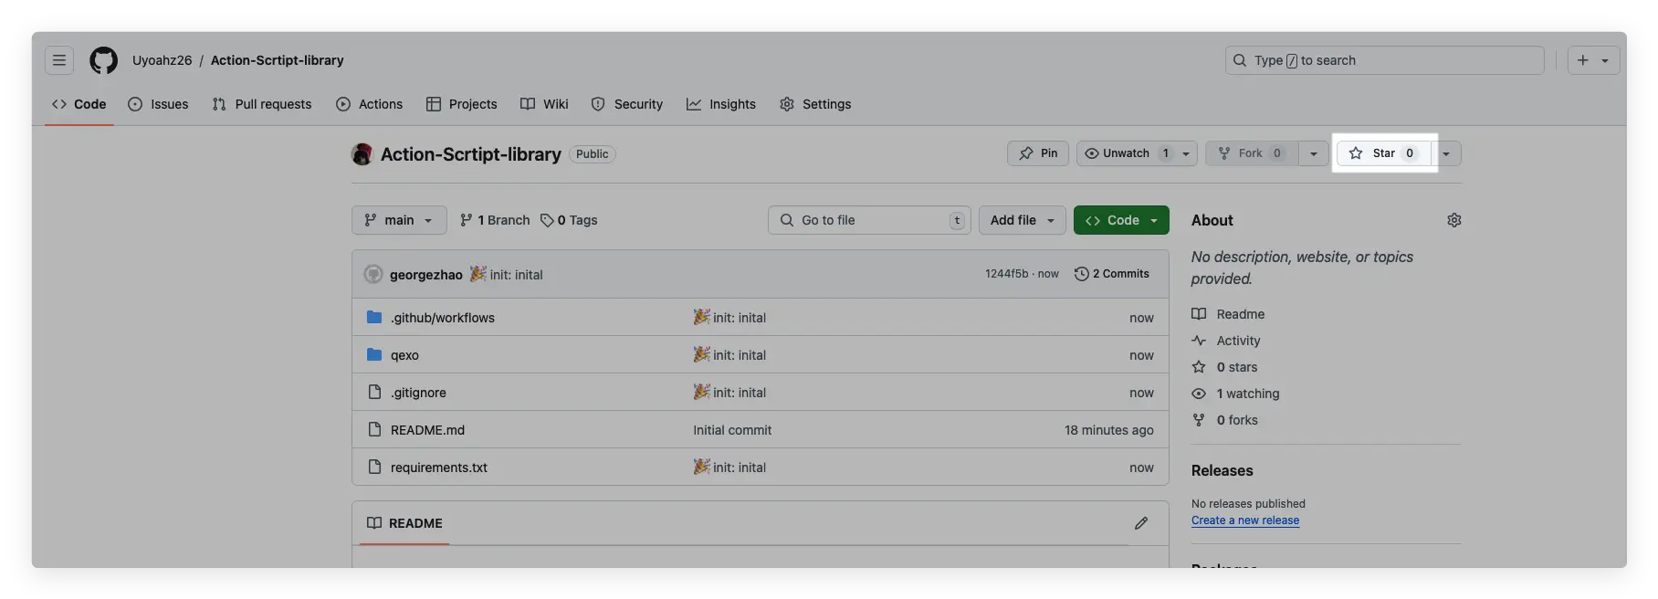The width and height of the screenshot is (1658, 599).
Task: Click the requirements.txt file icon
Action: 374,467
